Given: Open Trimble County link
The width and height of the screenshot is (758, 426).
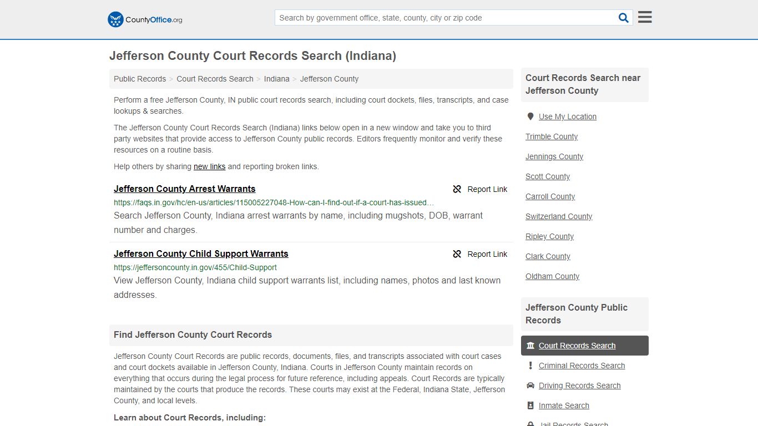Looking at the screenshot, I should [x=552, y=136].
